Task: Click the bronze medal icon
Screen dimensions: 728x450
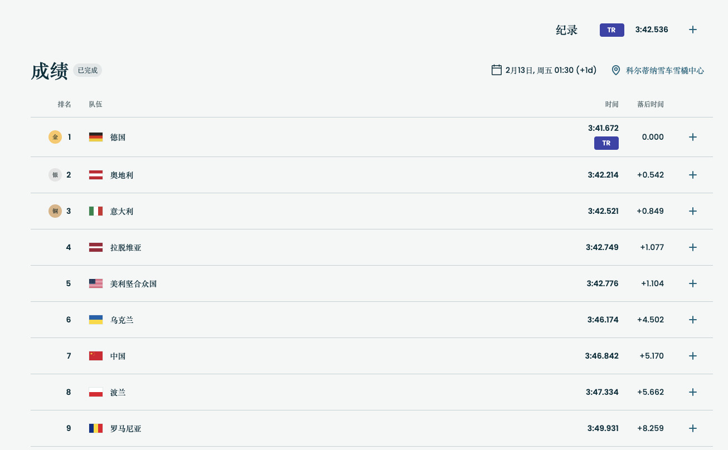Action: tap(55, 211)
